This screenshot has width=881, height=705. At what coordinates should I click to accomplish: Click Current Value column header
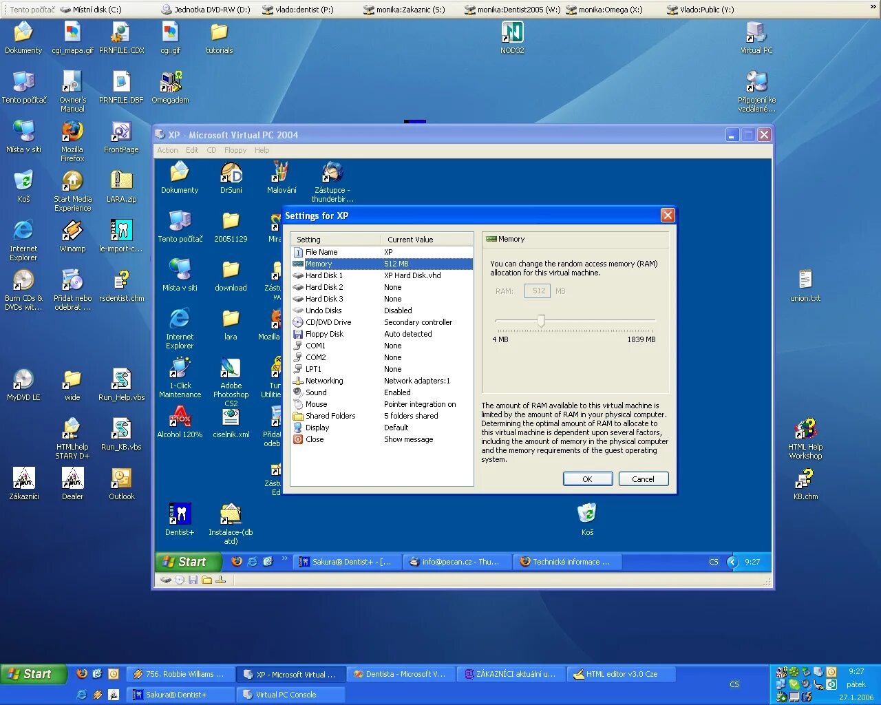427,240
